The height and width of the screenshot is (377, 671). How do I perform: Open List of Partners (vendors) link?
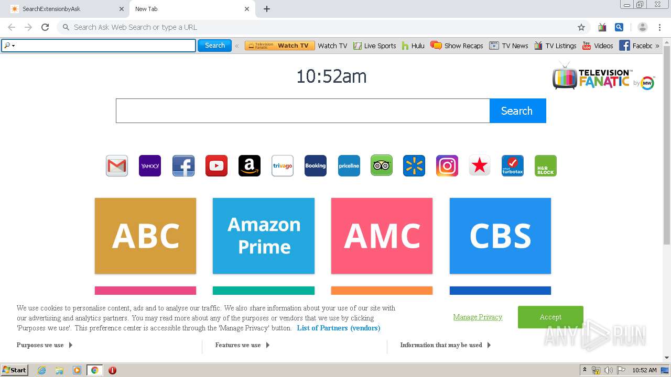[339, 328]
